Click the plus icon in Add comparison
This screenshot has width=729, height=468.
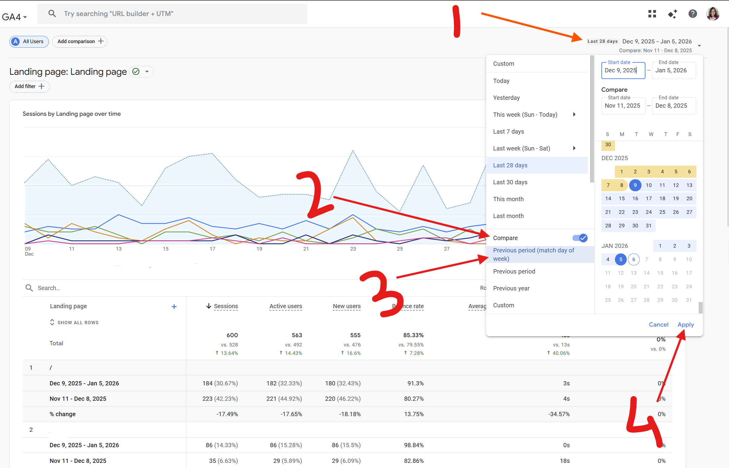point(101,41)
